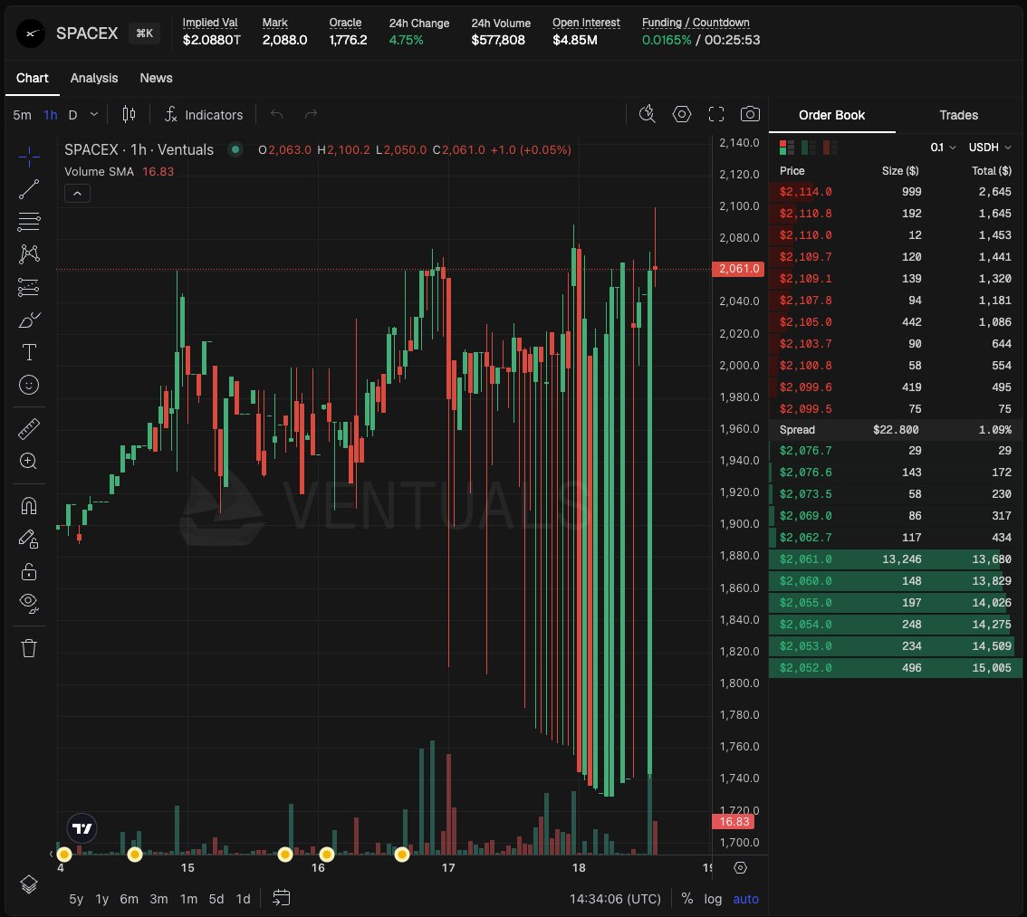Toggle magnet mode for drawings
The image size is (1027, 917).
[29, 505]
